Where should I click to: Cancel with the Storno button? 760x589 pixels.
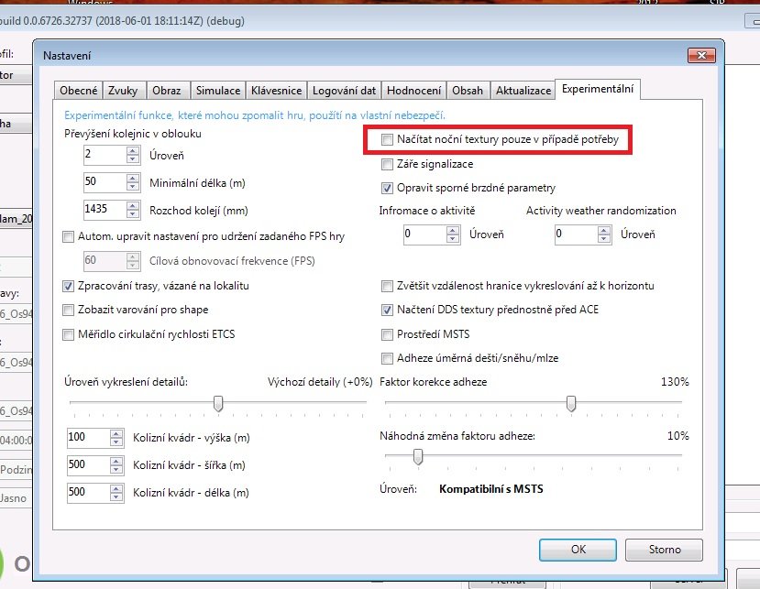coord(666,550)
